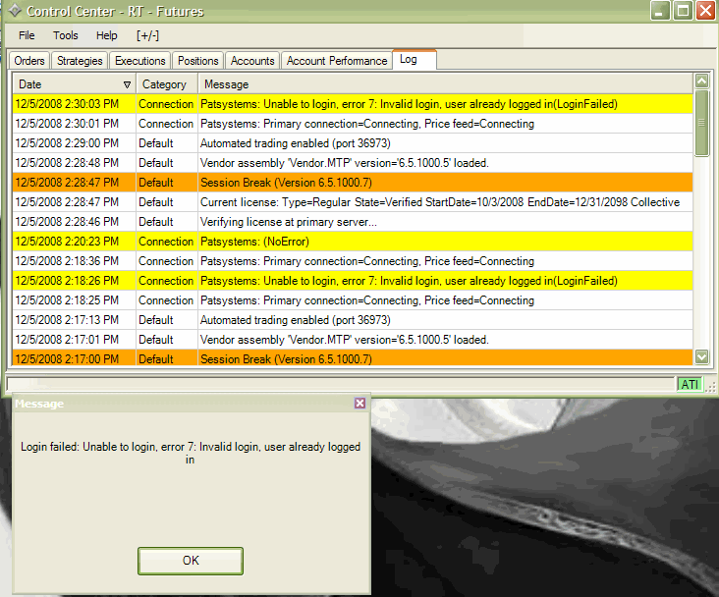Close the Control Center window
Screen dimensions: 719x597
pyautogui.click(x=705, y=11)
